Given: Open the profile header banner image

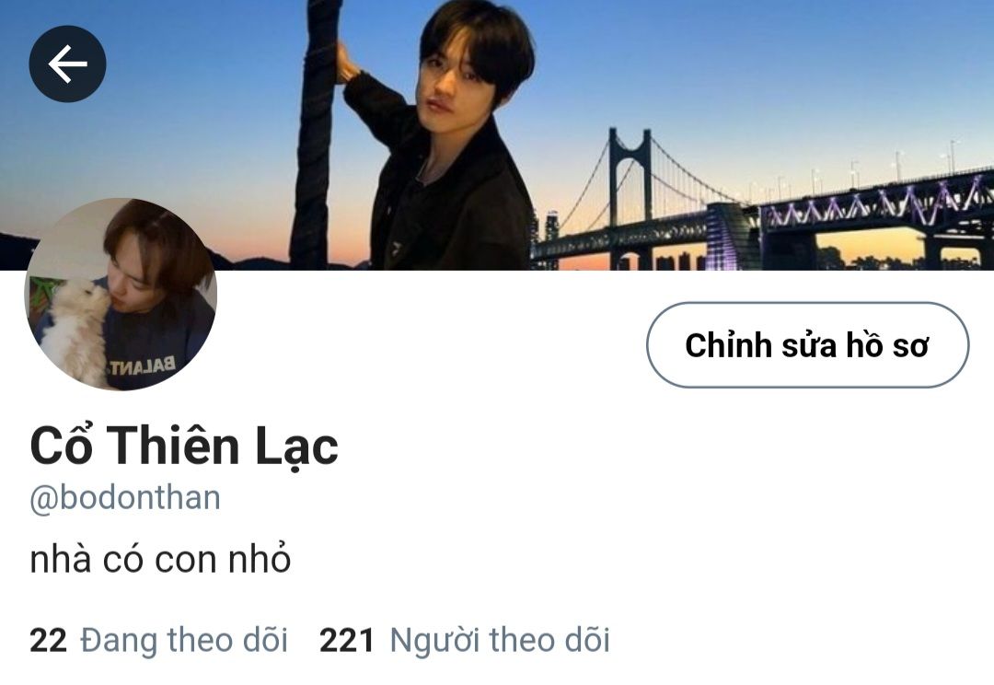Looking at the screenshot, I should tap(497, 135).
